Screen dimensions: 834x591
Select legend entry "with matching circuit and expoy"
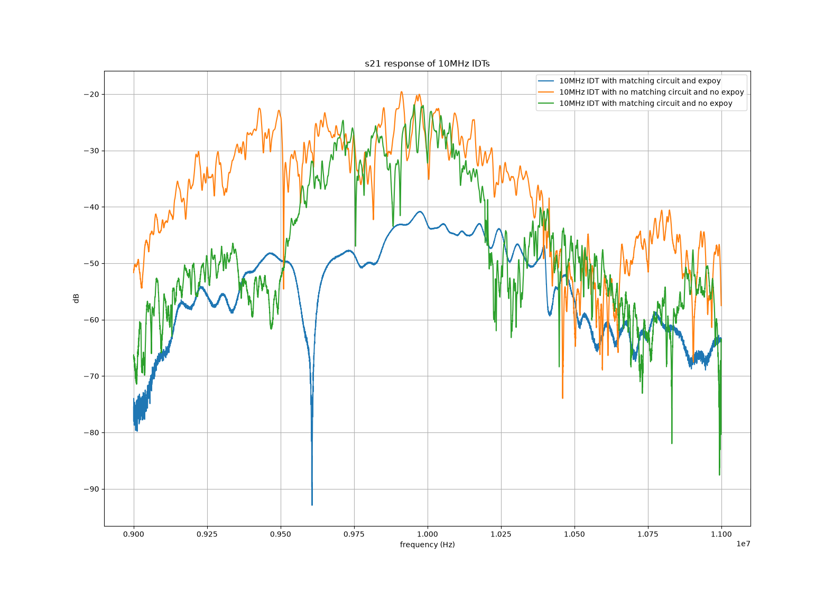640,81
